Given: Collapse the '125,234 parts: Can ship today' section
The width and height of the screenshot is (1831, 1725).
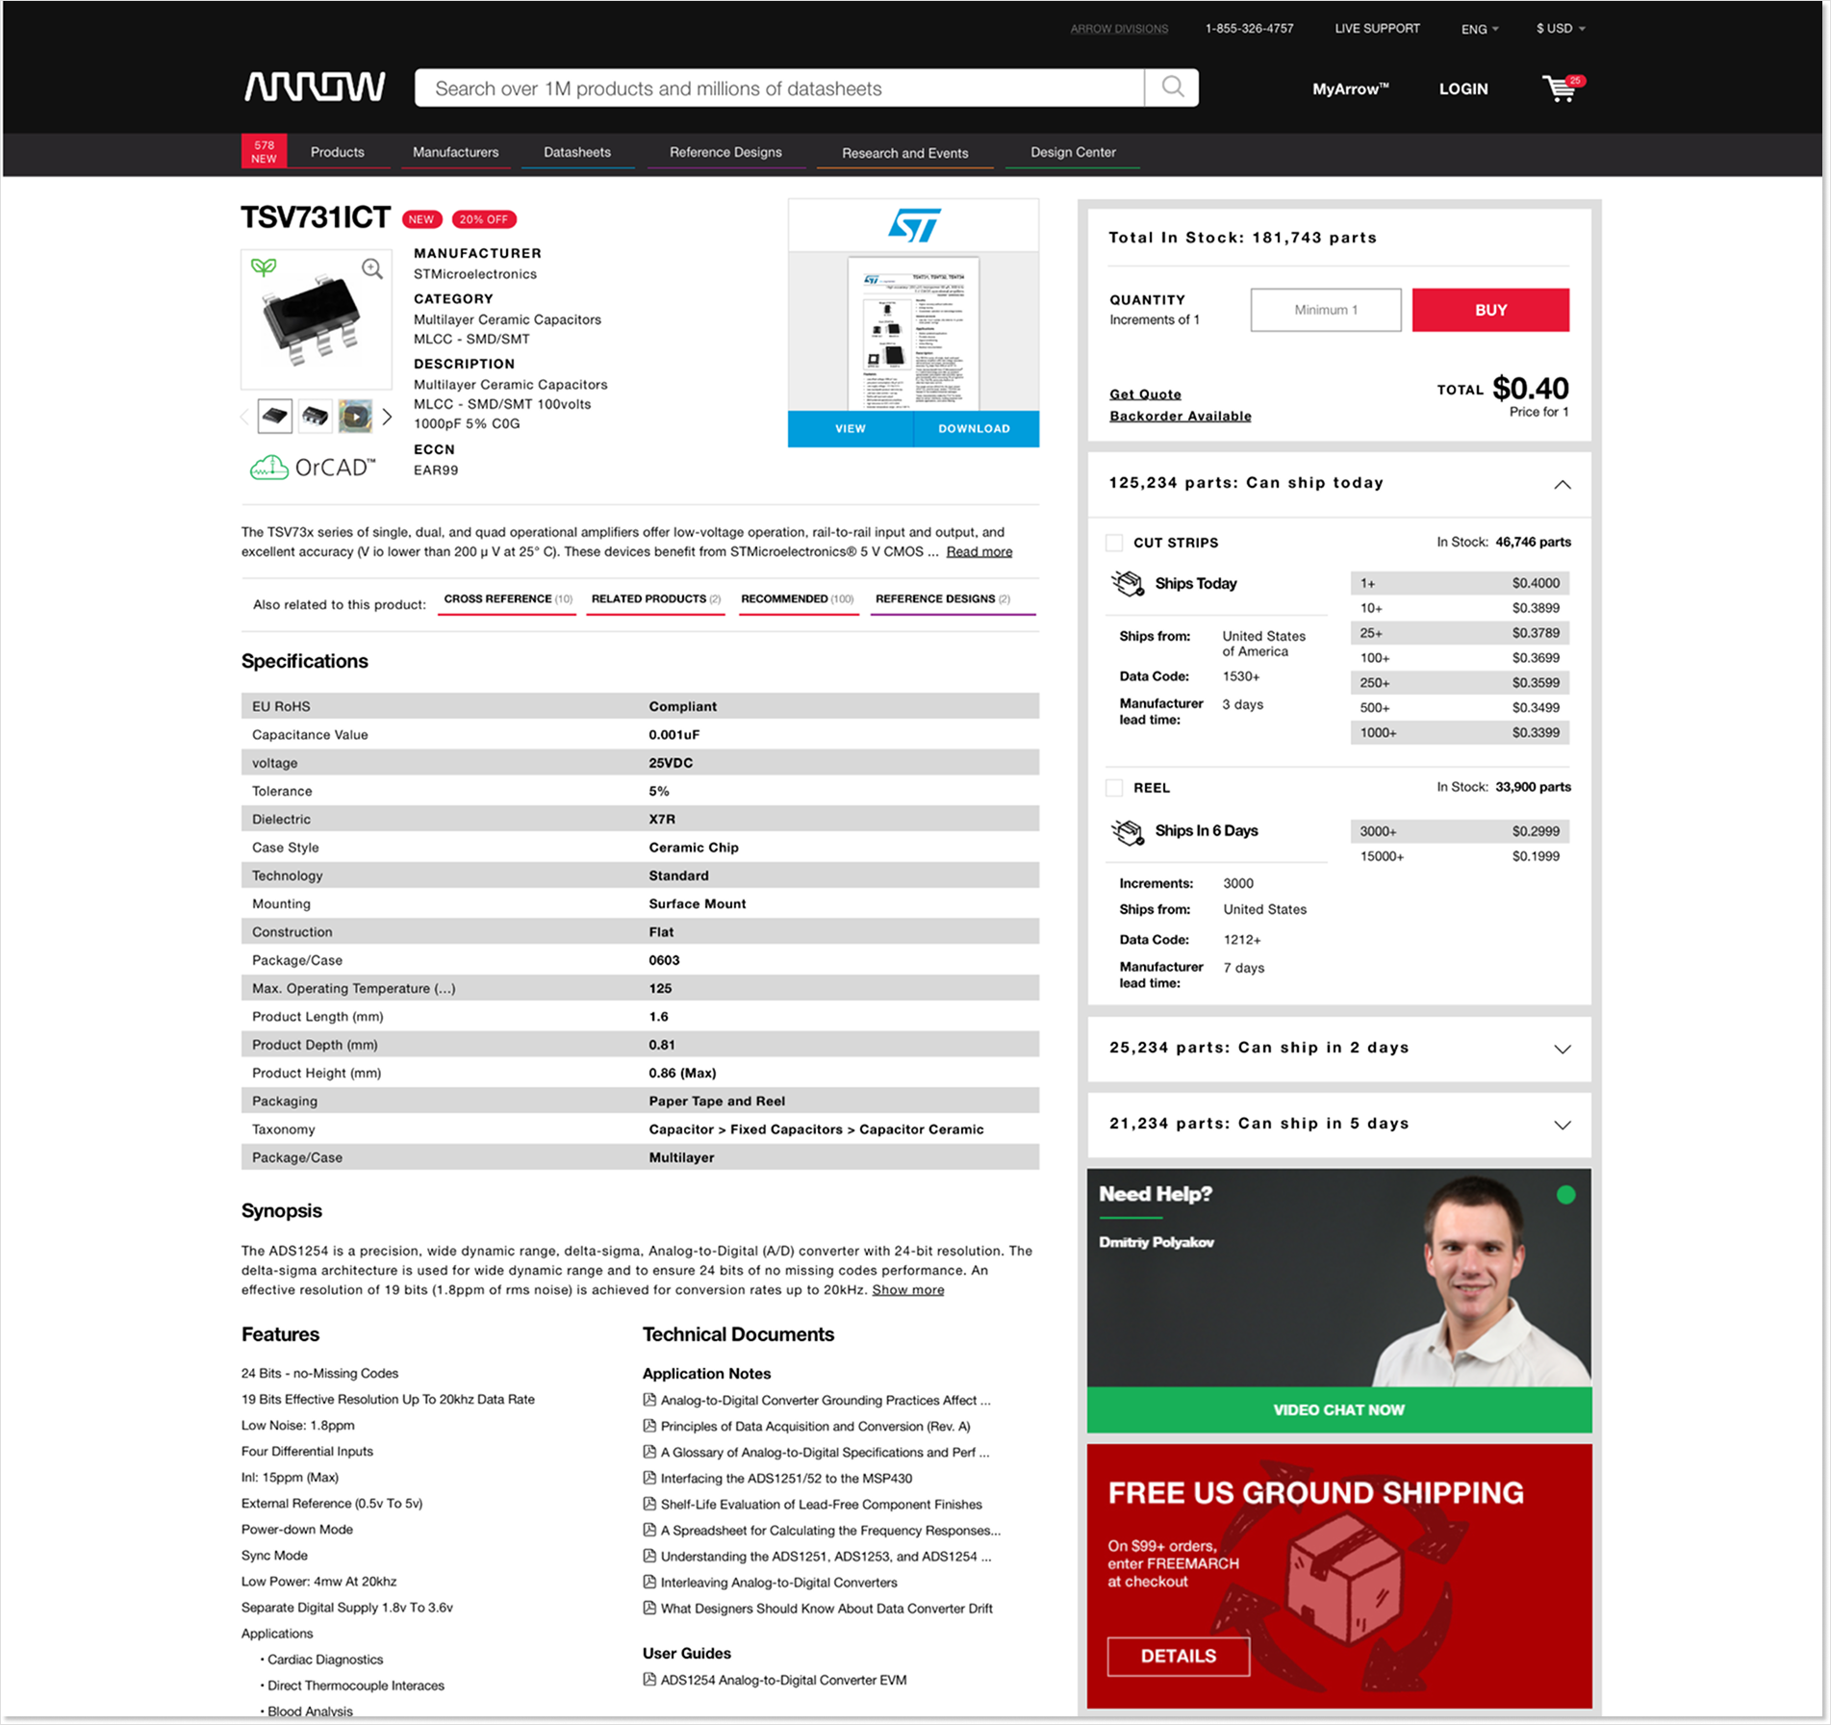Looking at the screenshot, I should (x=1563, y=486).
